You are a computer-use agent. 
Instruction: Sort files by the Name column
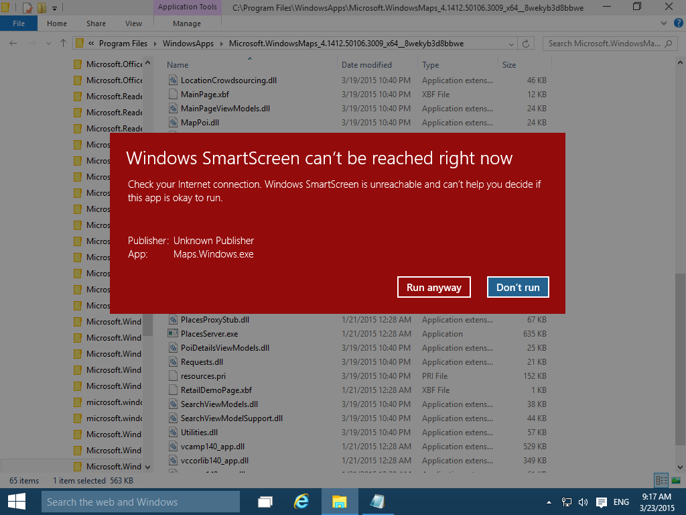[178, 65]
